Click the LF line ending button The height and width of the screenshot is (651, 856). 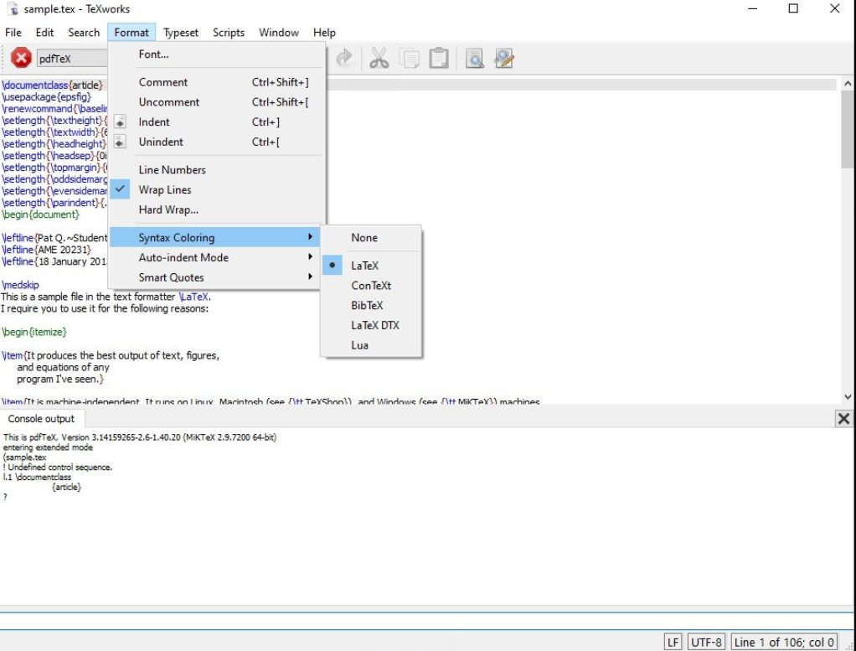[673, 642]
